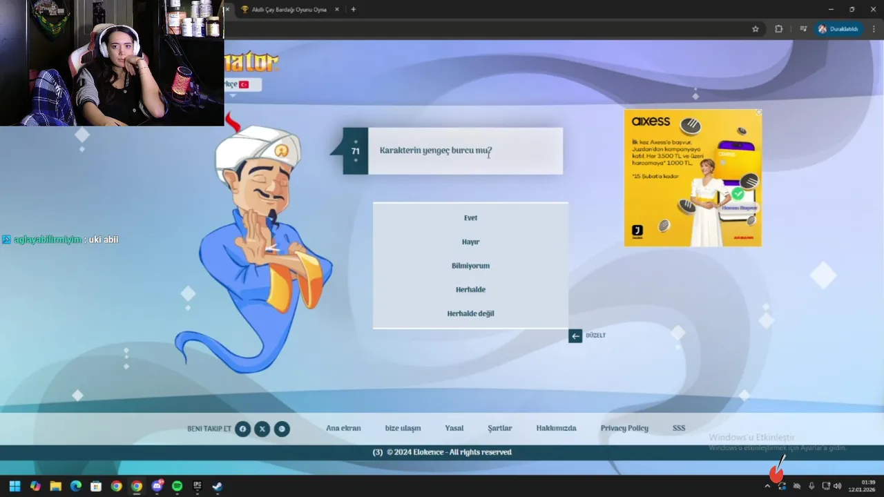Screen dimensions: 884x497
Task: Open Steam from the taskbar
Action: point(217,486)
